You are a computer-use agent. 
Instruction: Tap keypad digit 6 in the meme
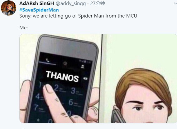(x=71, y=102)
